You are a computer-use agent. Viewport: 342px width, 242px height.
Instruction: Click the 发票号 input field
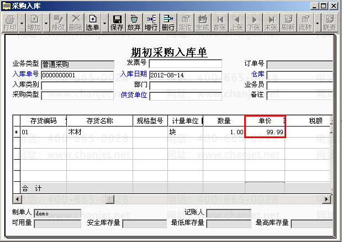[186, 64]
